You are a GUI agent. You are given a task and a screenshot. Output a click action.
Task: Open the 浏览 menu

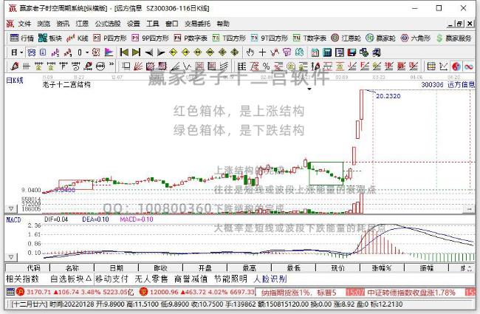[x=44, y=24]
